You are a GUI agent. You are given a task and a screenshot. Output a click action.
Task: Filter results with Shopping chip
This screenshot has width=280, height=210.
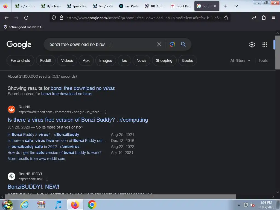pyautogui.click(x=164, y=60)
